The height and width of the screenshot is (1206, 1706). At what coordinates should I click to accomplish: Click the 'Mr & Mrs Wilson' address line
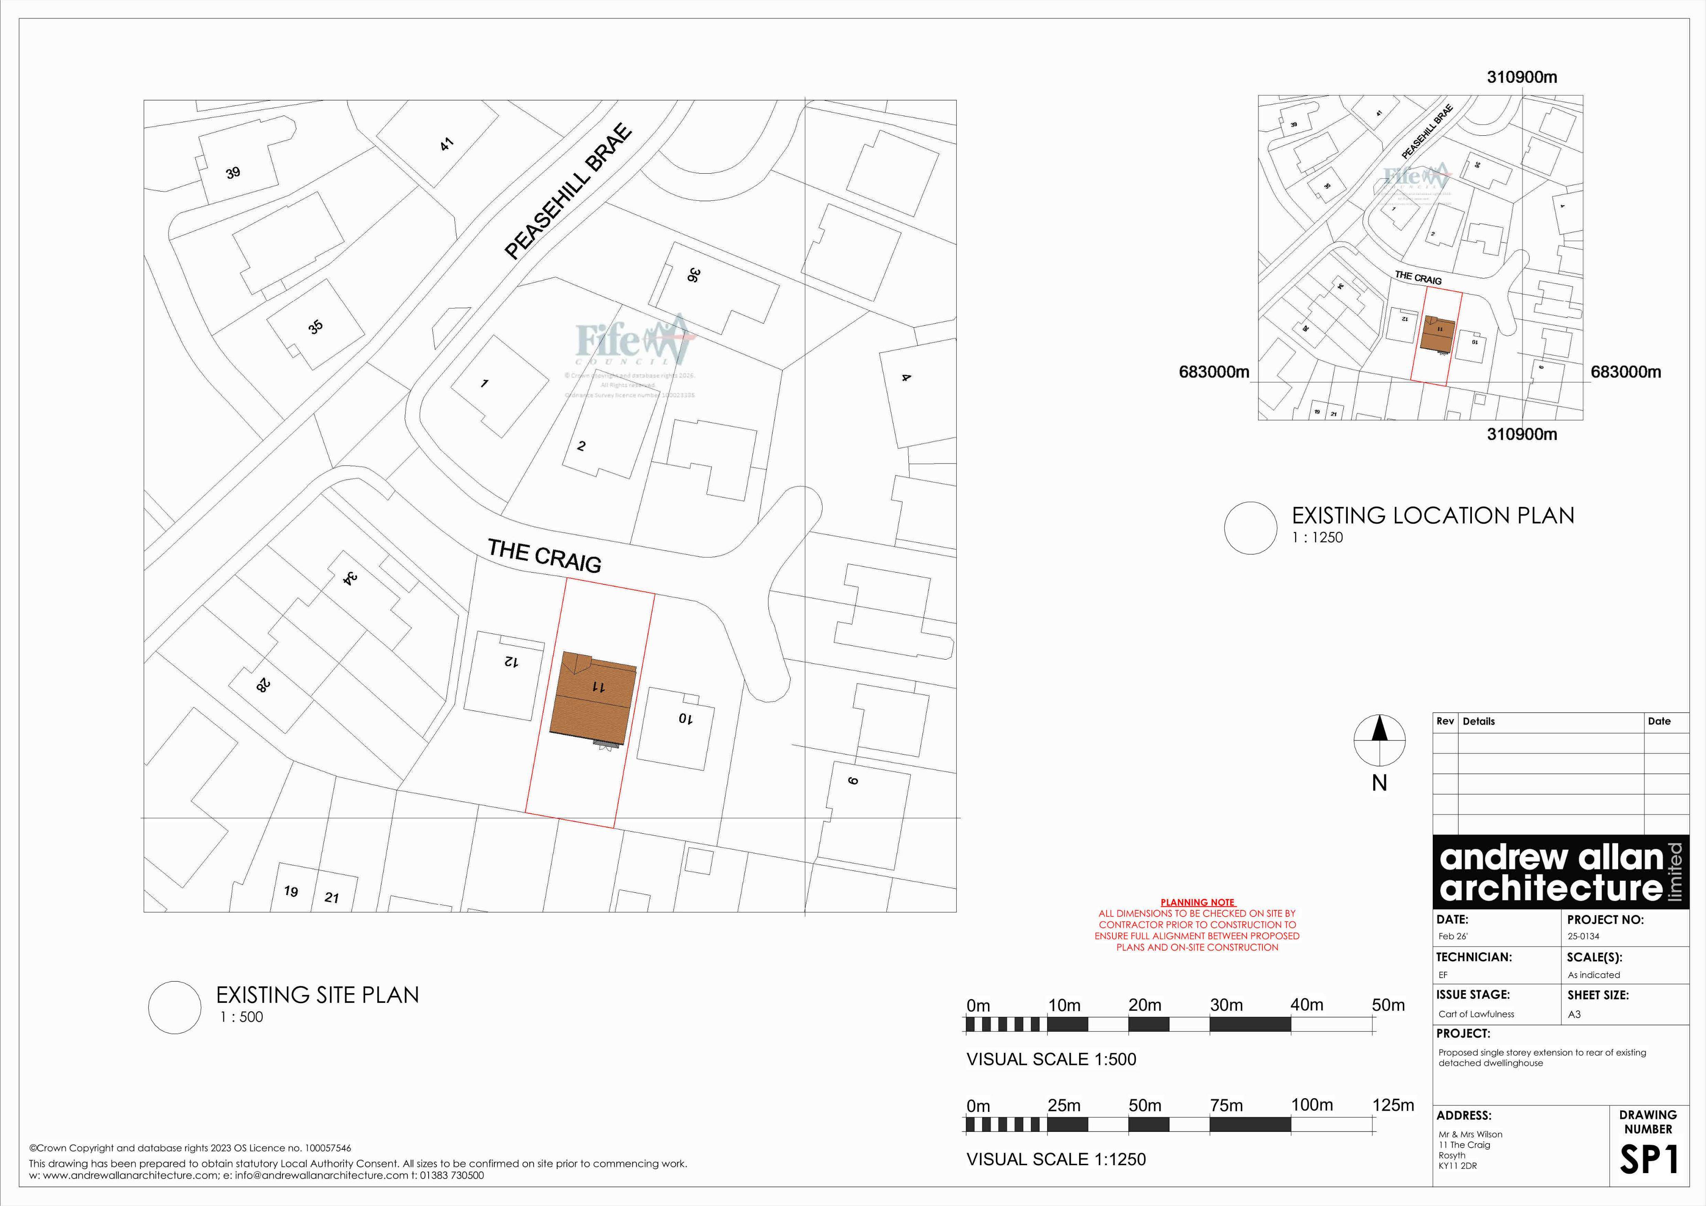(1470, 1134)
